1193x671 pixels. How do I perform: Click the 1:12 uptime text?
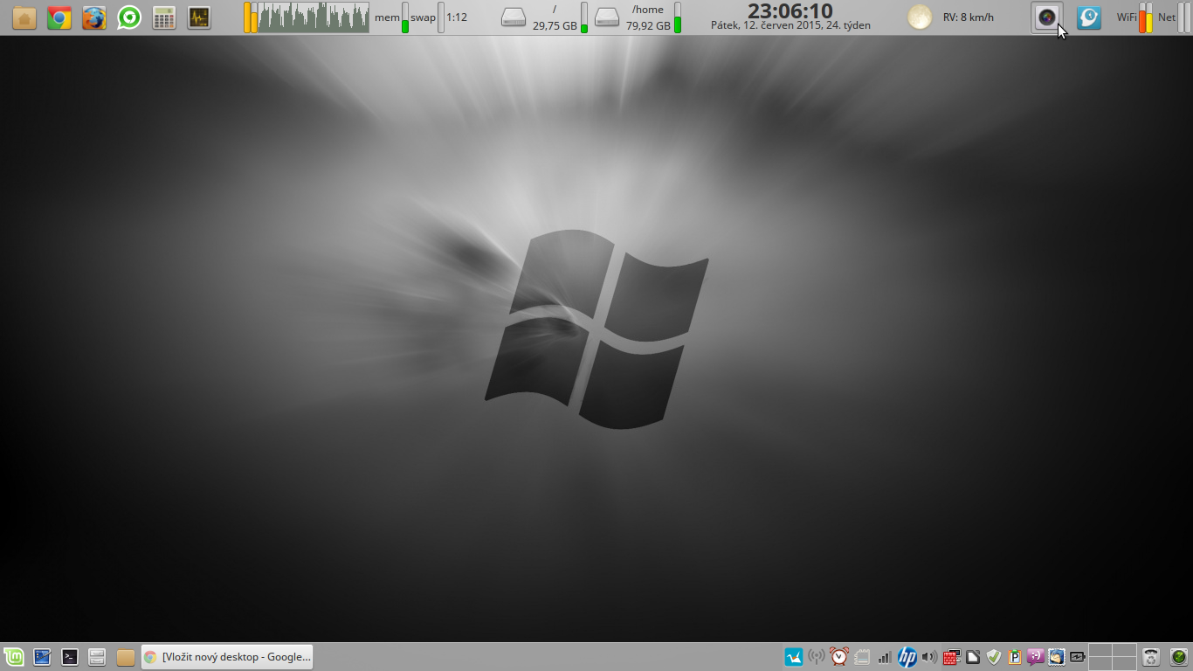pyautogui.click(x=457, y=17)
